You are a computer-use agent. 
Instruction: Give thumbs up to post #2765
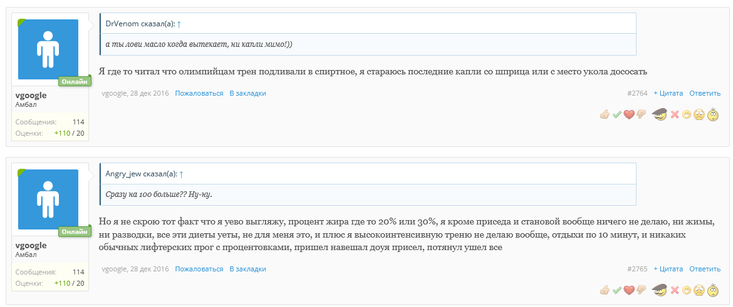605,290
